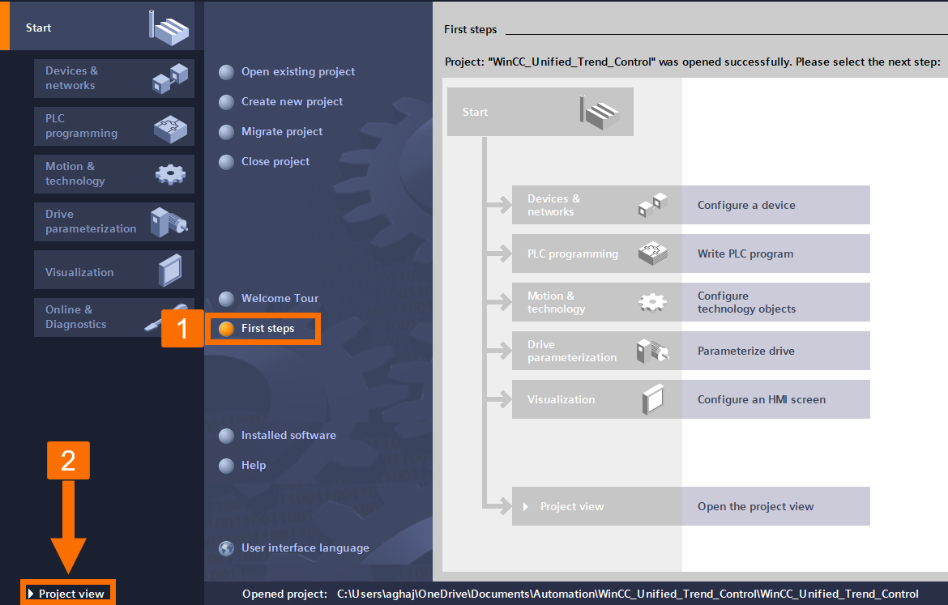Screen dimensions: 948x605
Task: Click Create new project
Action: 292,101
